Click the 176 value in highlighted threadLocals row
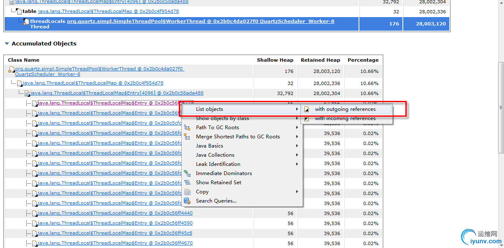 coord(394,24)
